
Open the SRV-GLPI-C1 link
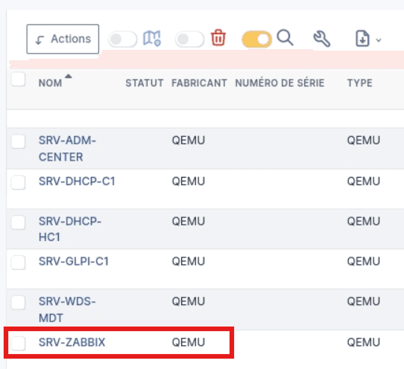(x=74, y=261)
